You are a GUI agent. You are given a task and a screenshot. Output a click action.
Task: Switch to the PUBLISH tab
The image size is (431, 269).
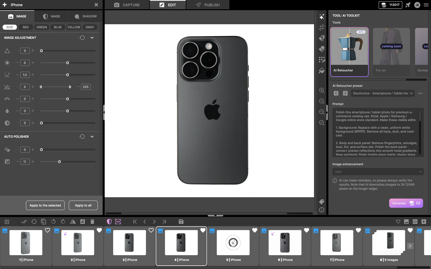coord(208,5)
